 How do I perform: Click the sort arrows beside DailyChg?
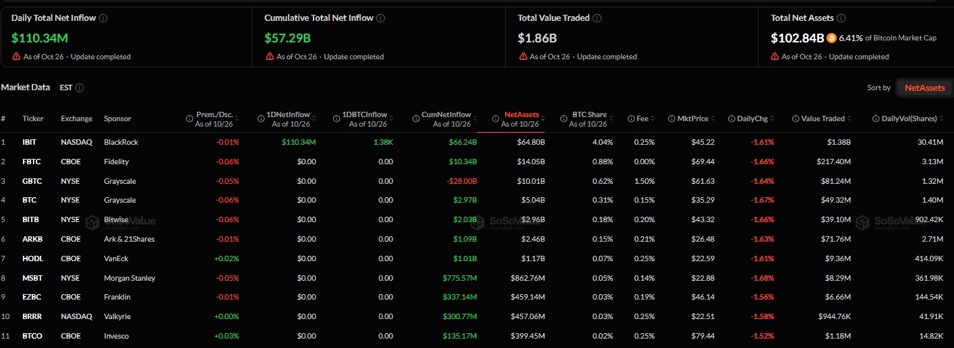[773, 118]
